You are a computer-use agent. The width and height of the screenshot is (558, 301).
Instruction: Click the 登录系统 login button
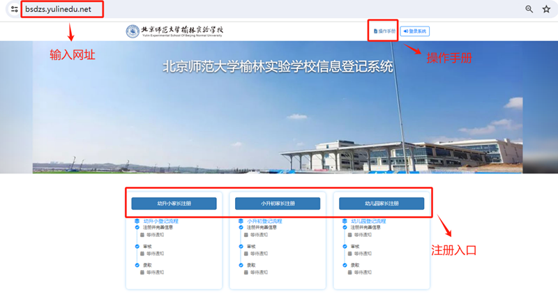pyautogui.click(x=415, y=31)
